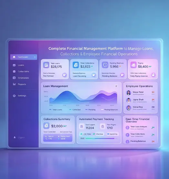
Task: Open the Reports section
Action: point(22,84)
